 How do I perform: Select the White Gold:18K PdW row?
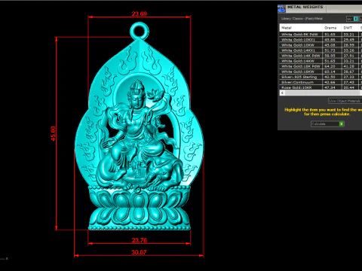pyautogui.click(x=321, y=66)
